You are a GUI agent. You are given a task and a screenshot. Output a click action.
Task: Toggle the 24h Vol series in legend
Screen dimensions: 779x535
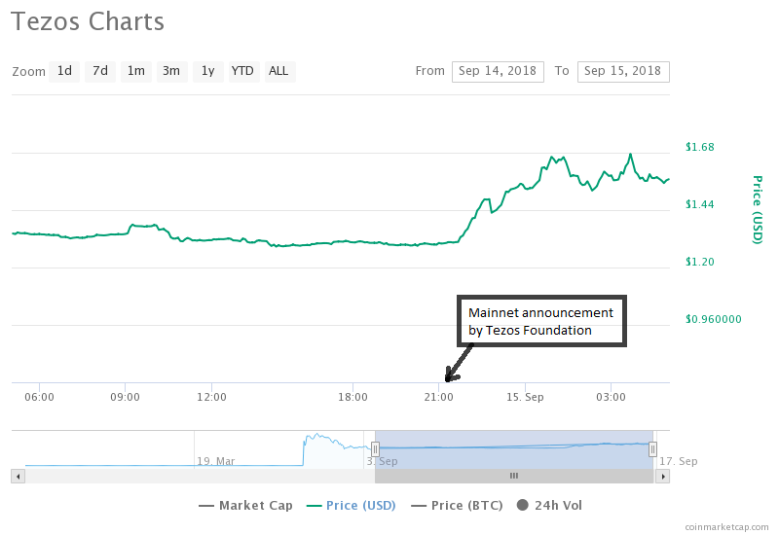pyautogui.click(x=549, y=505)
